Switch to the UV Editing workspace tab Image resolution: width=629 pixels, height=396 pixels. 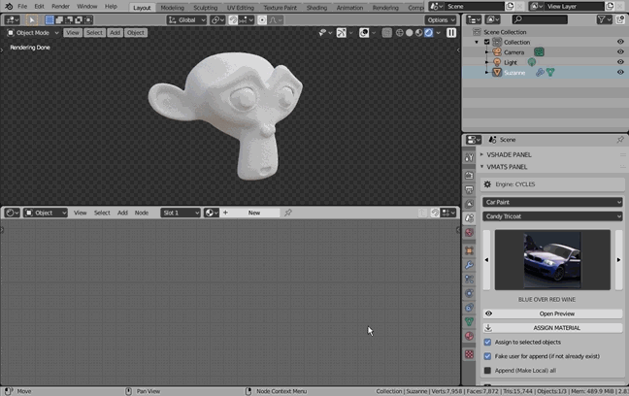tap(241, 7)
